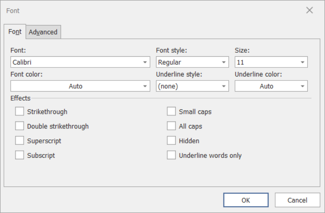Expand the Font style dropdown

[x=224, y=62]
